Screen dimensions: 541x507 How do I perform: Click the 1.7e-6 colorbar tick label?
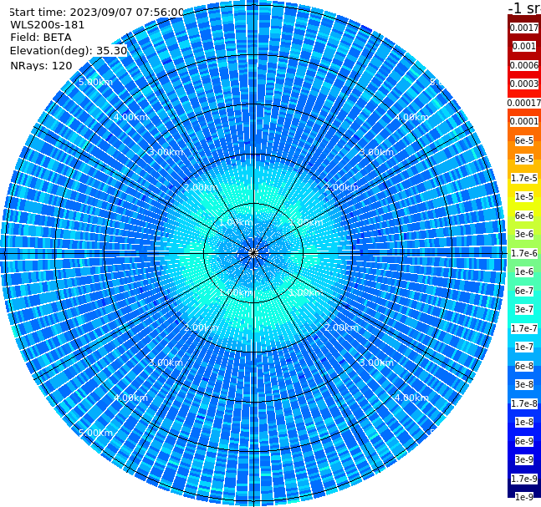(524, 253)
